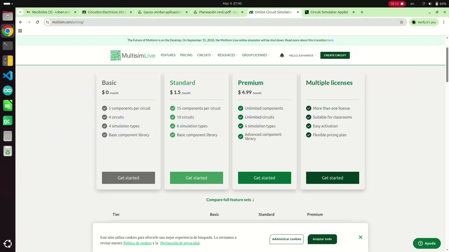Click Administrar cookies button

click(287, 239)
